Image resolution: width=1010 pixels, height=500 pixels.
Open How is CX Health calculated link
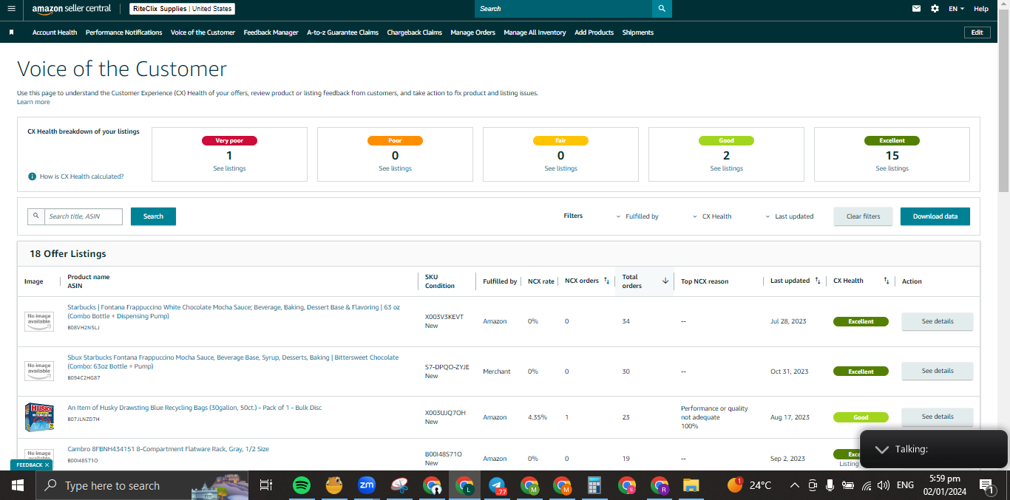[81, 177]
